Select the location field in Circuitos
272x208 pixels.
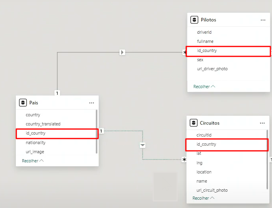click(x=204, y=172)
